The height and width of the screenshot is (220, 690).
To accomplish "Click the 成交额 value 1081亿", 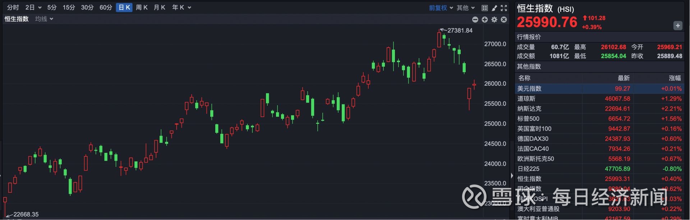I will pyautogui.click(x=559, y=56).
